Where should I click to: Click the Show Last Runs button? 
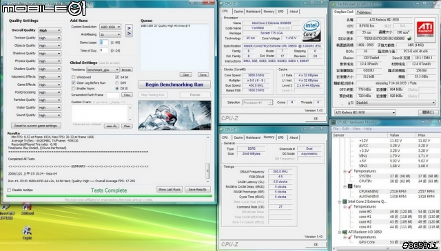tap(170, 190)
